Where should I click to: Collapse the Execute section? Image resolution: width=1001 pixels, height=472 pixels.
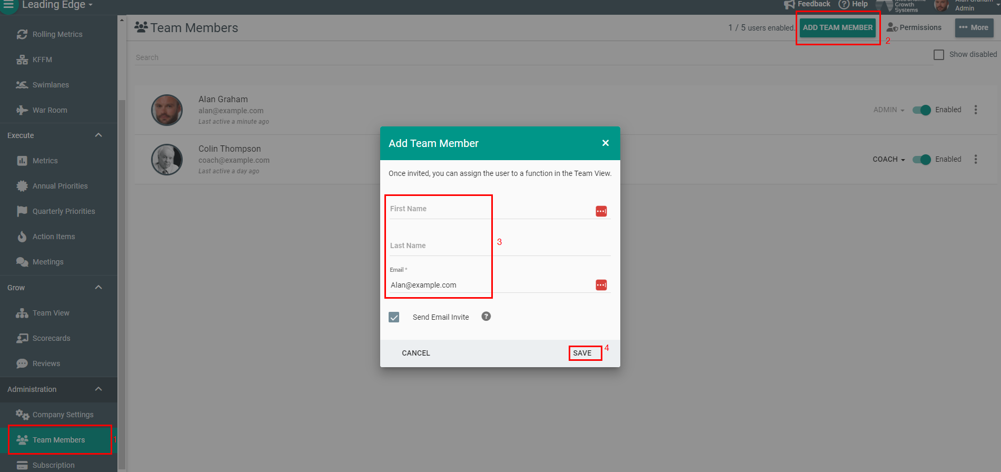(98, 135)
